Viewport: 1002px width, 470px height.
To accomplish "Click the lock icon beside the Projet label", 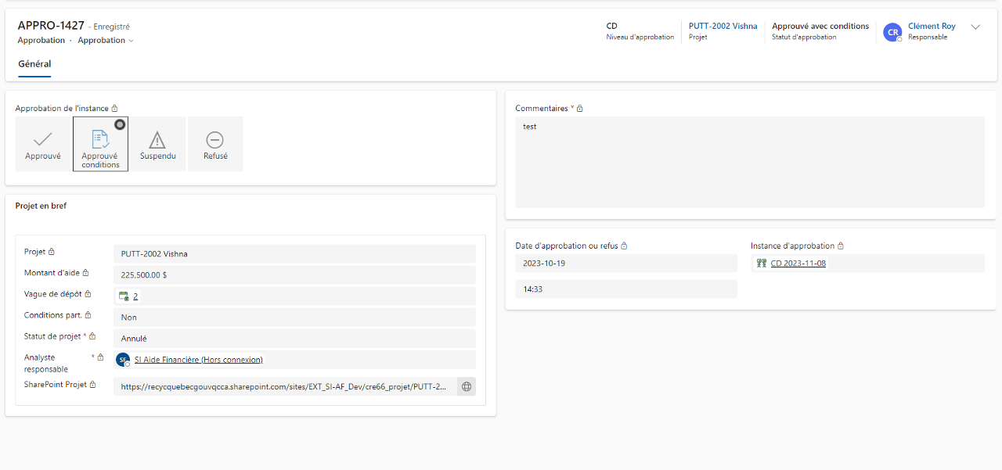I will 52,252.
